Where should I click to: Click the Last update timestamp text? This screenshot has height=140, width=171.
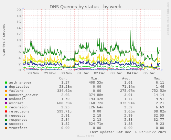128,132
